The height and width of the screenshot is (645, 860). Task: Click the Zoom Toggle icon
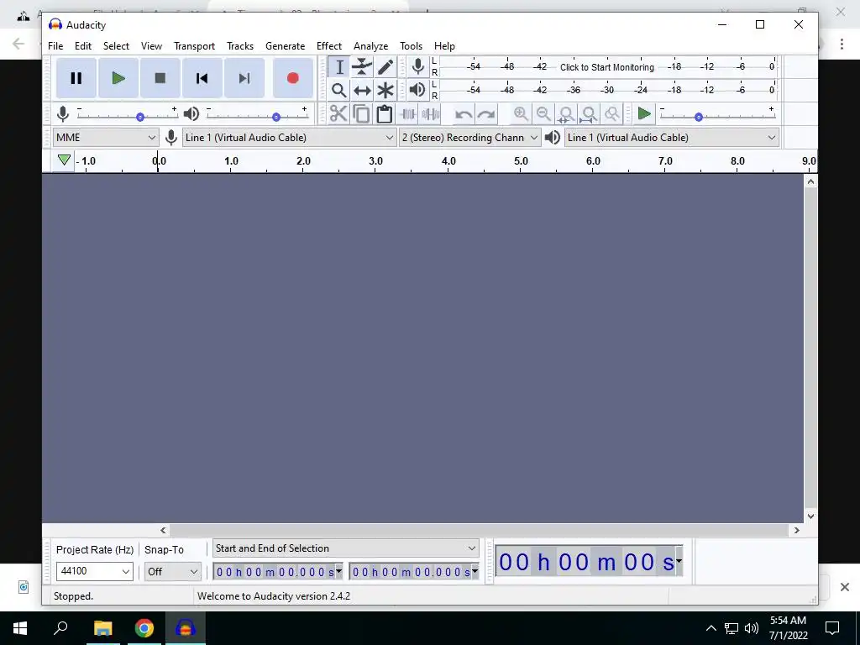(x=612, y=114)
